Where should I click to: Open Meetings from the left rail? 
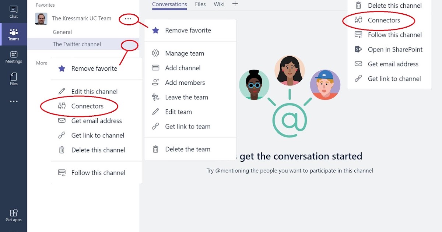coord(13,56)
